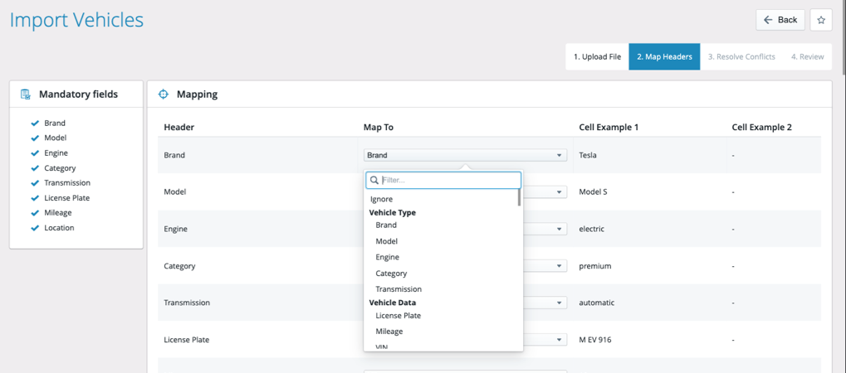Click the star favorite icon

point(821,20)
